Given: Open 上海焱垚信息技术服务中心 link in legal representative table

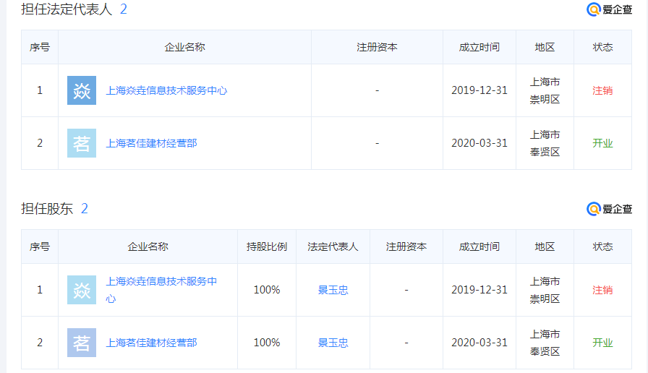Looking at the screenshot, I should [x=166, y=90].
